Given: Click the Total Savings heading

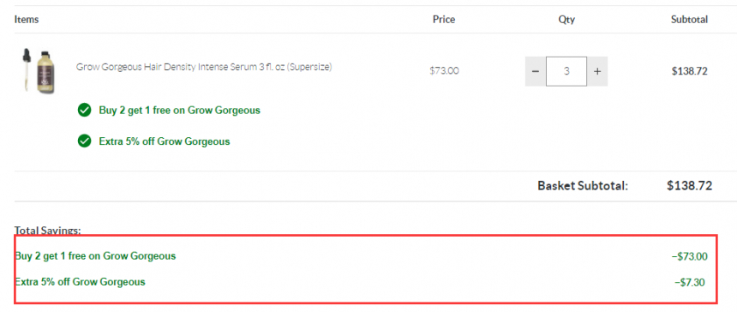Looking at the screenshot, I should (47, 231).
